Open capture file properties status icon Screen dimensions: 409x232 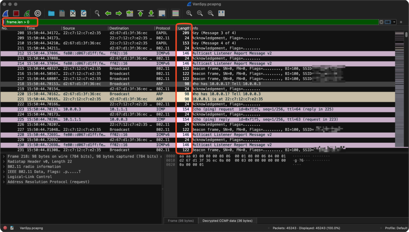click(x=12, y=228)
